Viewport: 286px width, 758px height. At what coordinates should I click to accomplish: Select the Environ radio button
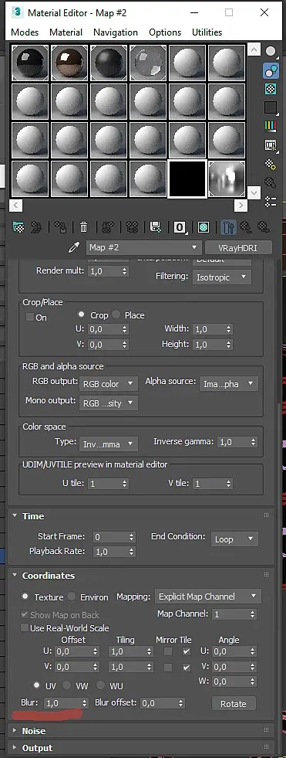(x=72, y=597)
